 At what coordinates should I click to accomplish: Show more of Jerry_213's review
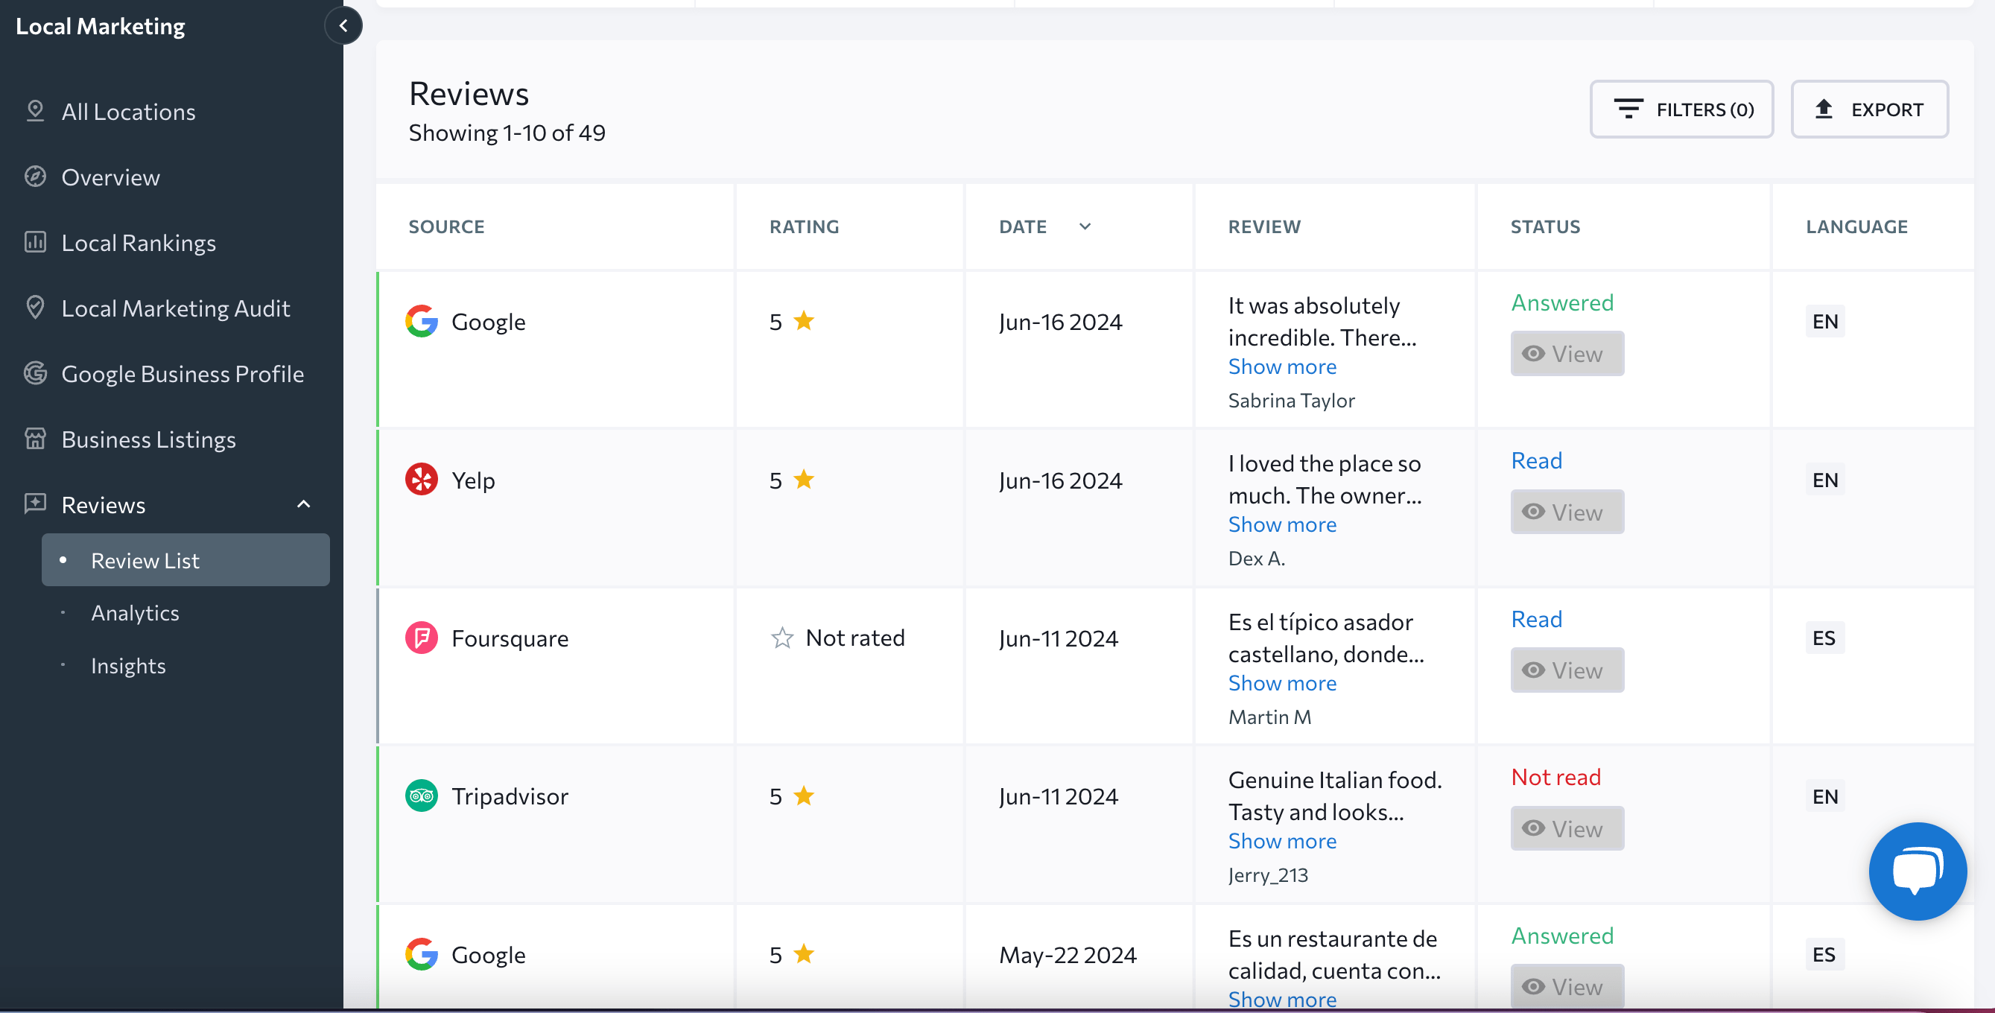pyautogui.click(x=1282, y=841)
